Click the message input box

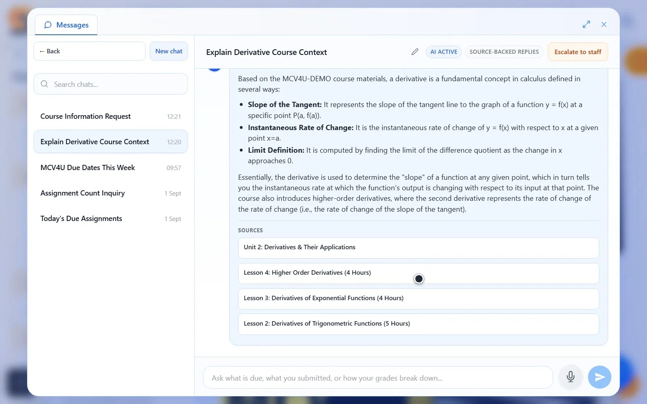click(378, 378)
